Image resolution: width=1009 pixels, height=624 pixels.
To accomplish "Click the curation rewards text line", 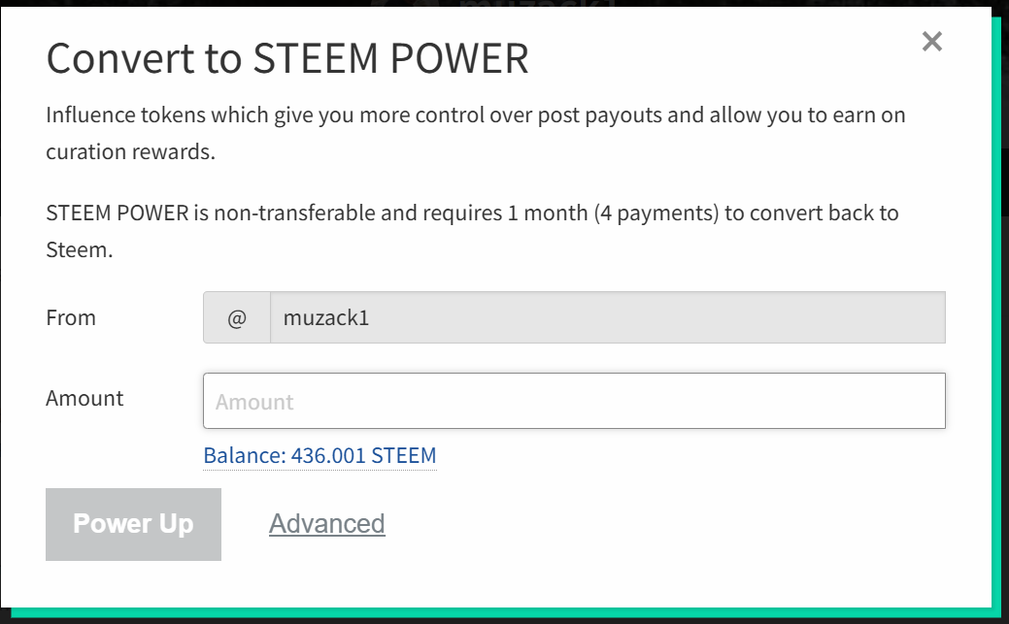I will 130,152.
